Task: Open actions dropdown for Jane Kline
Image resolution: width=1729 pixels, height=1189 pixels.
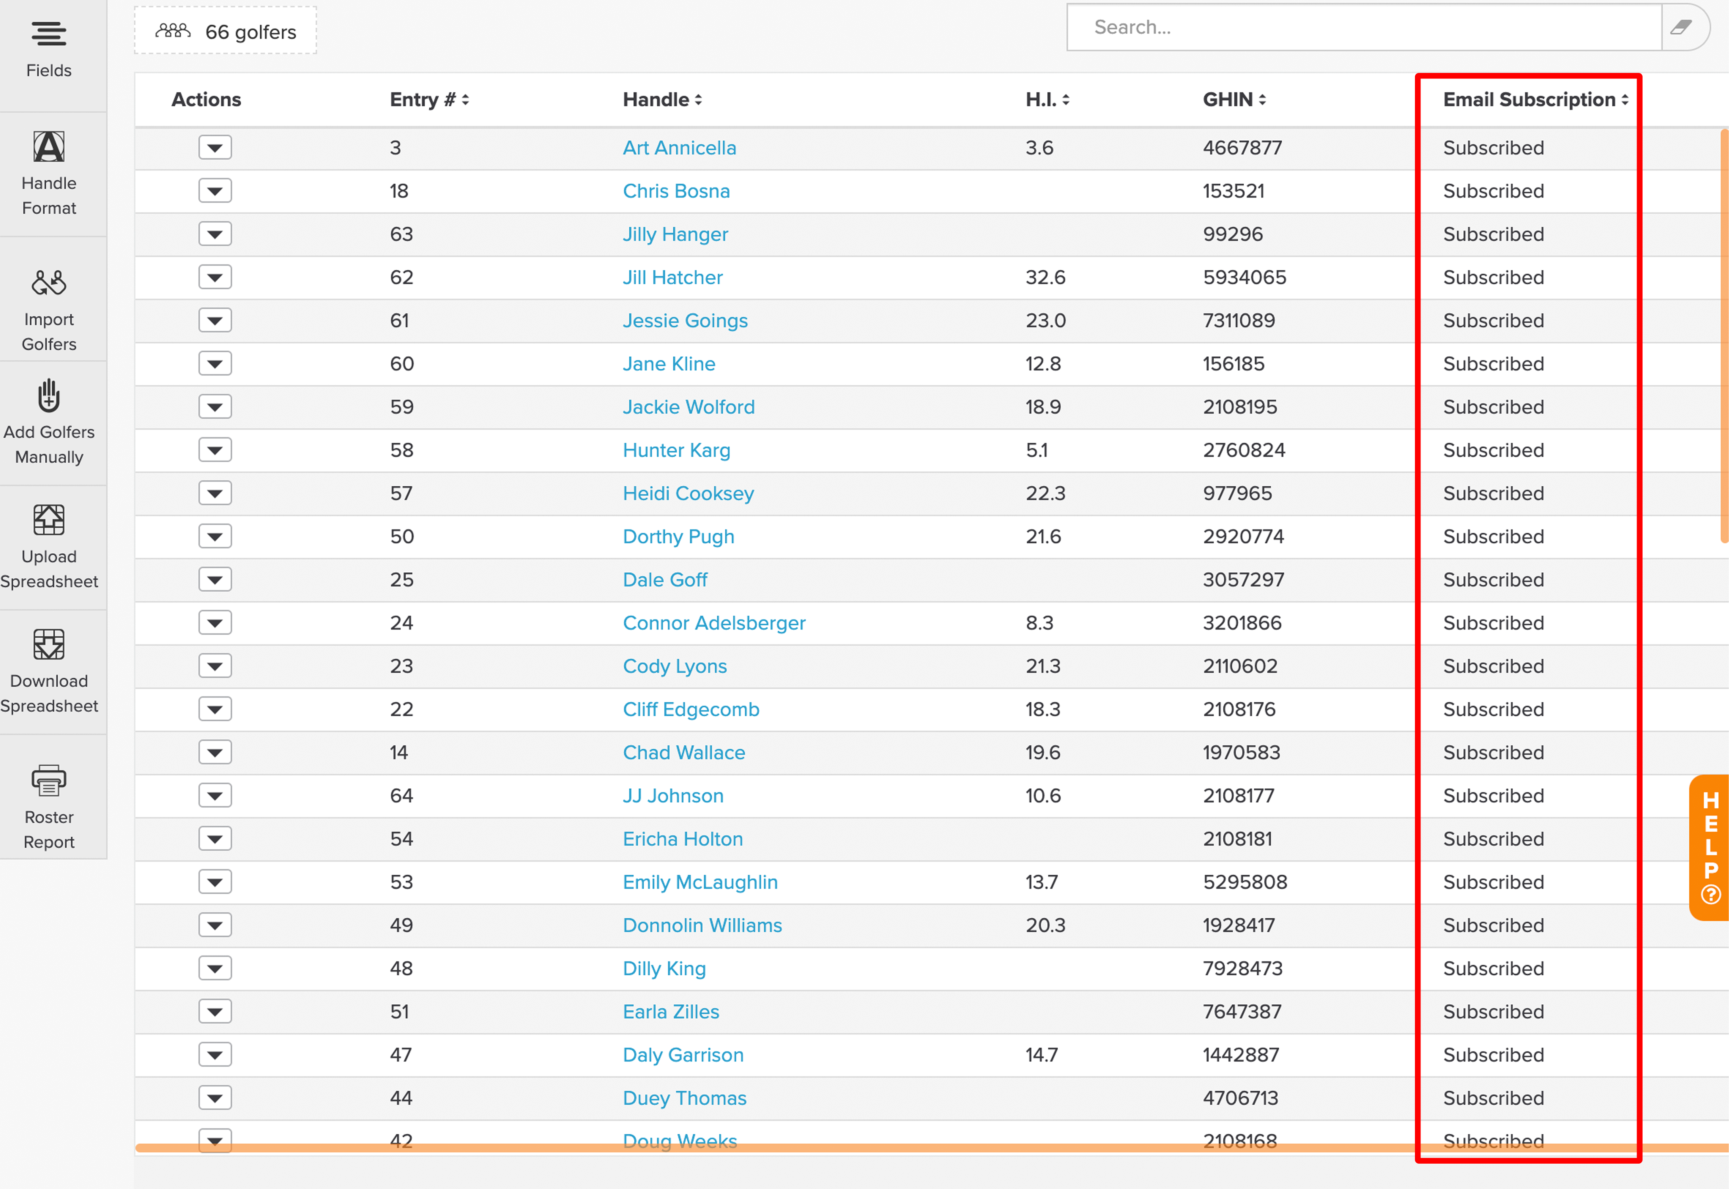Action: (215, 363)
